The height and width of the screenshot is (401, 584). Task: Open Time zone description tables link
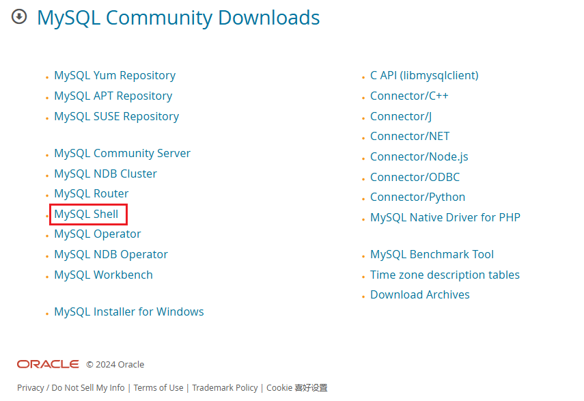445,275
